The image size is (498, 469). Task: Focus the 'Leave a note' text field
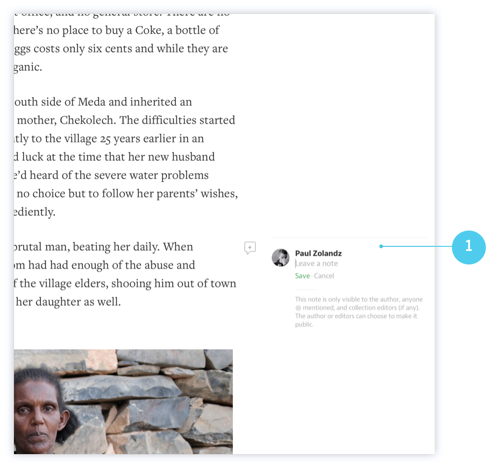(x=326, y=264)
